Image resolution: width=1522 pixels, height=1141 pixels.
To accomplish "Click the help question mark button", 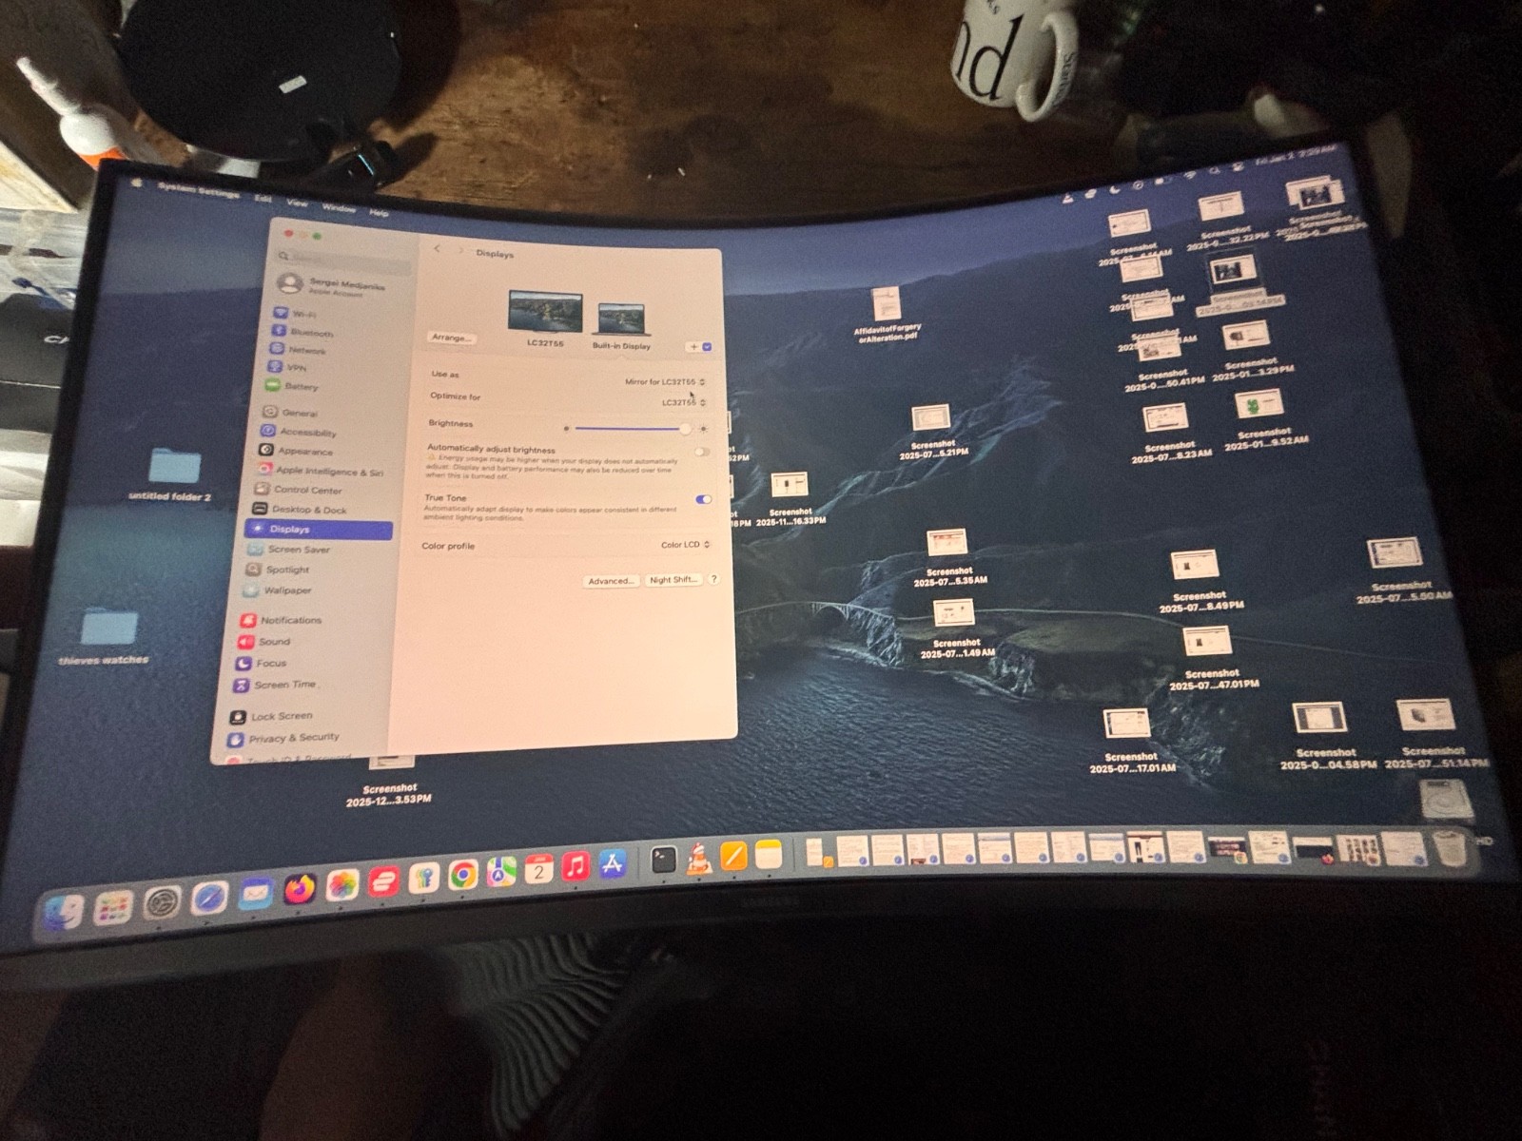I will [x=714, y=579].
